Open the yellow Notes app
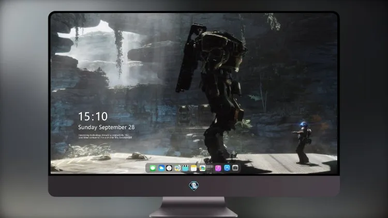388x218 pixels. tap(194, 168)
